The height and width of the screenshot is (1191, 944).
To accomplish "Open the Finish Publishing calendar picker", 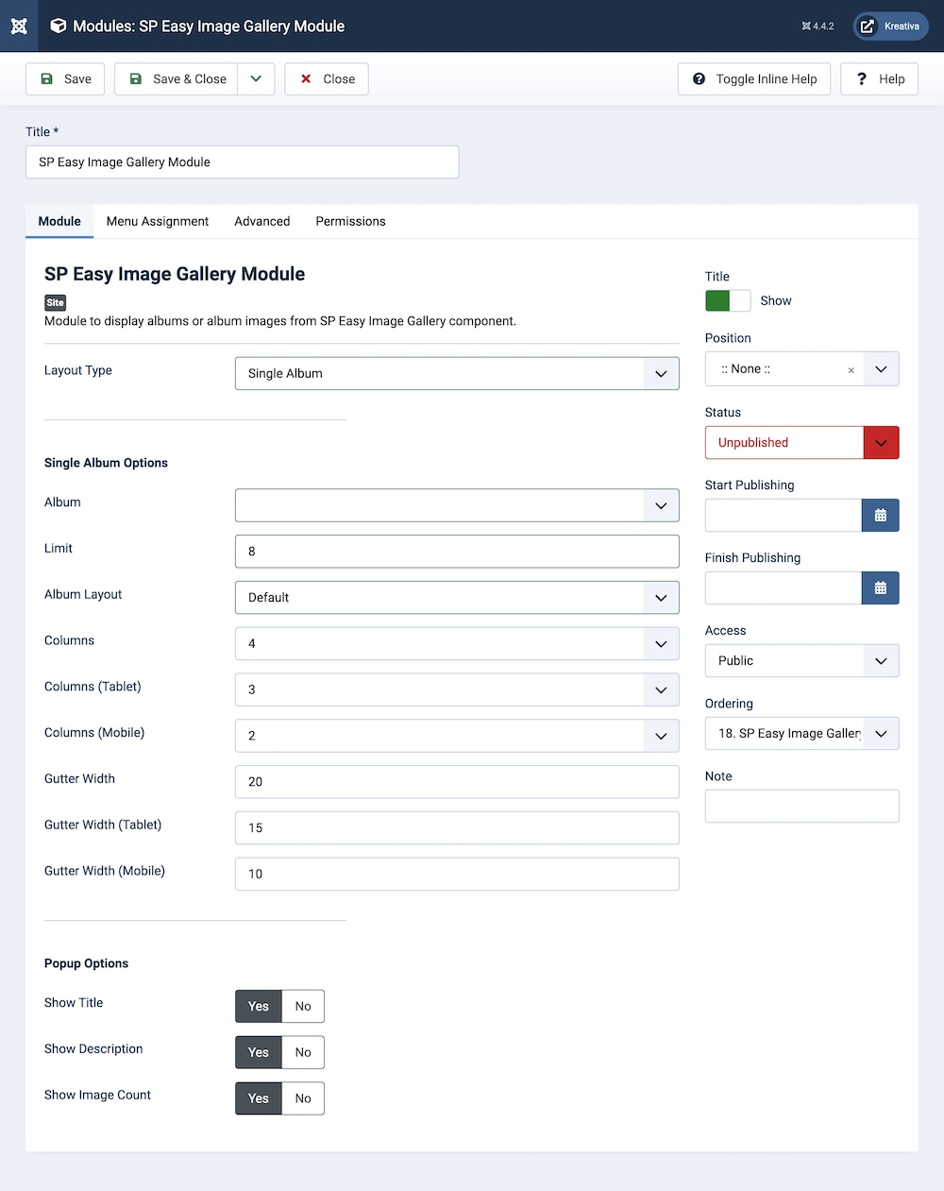I will (x=880, y=588).
